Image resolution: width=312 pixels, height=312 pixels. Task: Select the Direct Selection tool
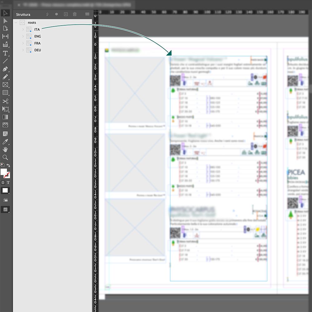(5, 21)
